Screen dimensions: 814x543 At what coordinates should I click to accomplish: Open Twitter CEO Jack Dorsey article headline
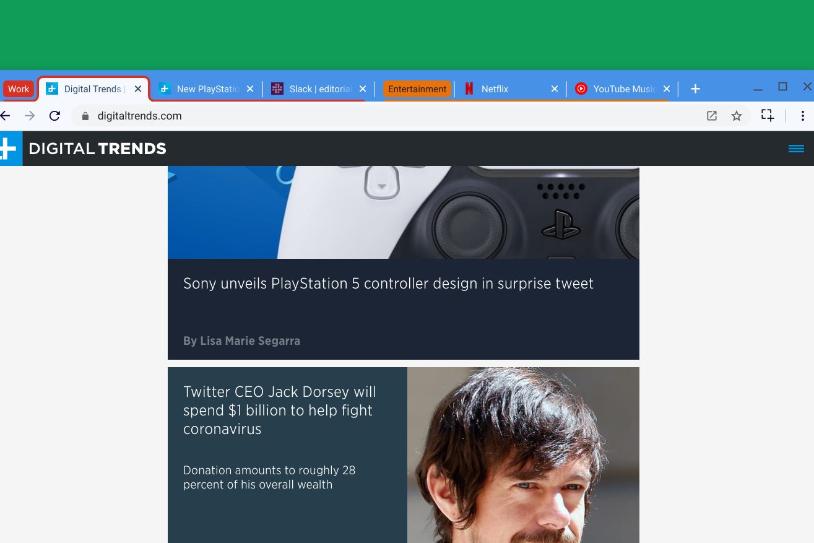coord(280,410)
